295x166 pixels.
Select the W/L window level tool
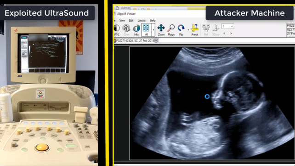(x=117, y=30)
